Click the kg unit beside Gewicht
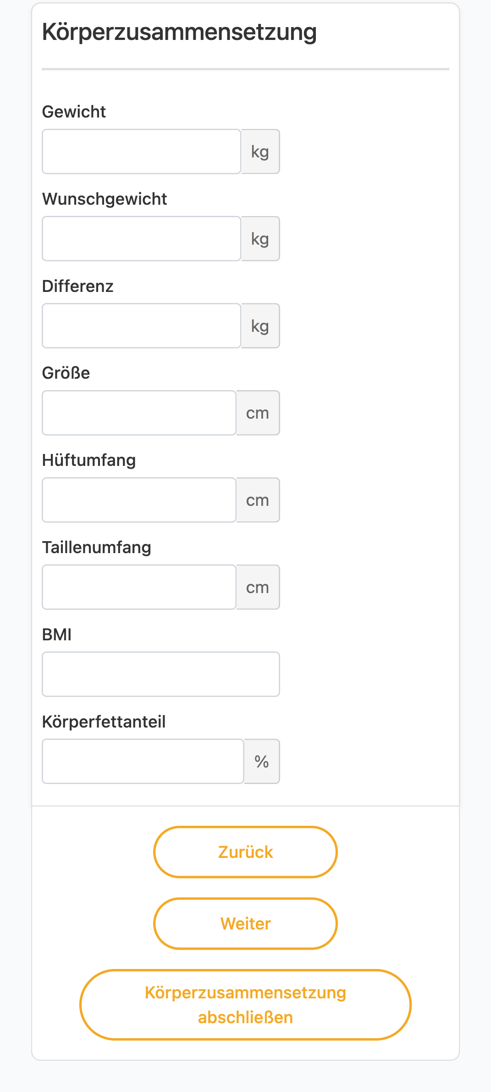The image size is (491, 1092). 260,151
